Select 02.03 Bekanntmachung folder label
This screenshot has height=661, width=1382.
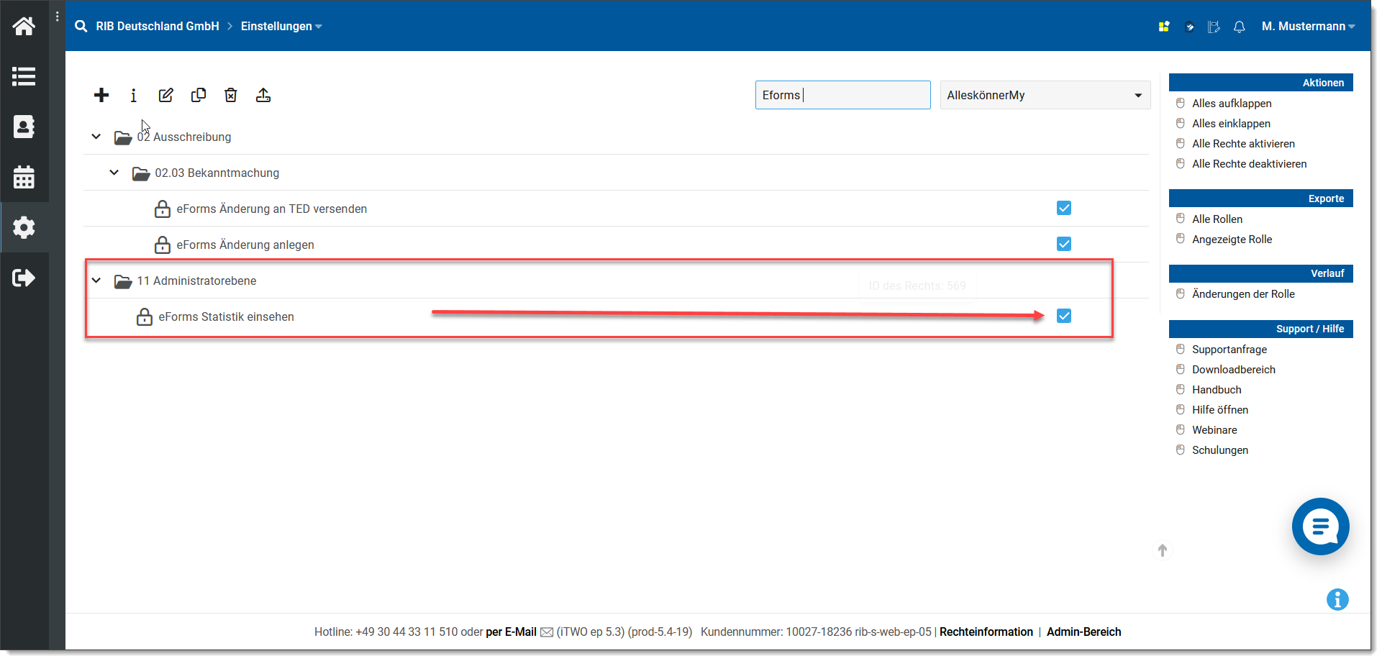[217, 173]
